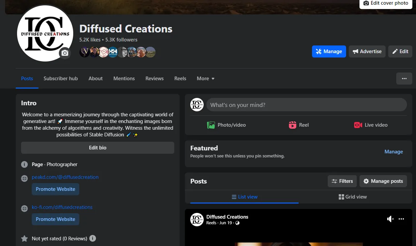Open the Mentions tab

(124, 79)
